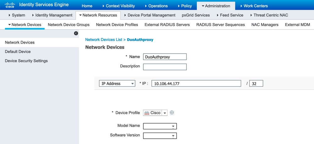Click the crosshair icon beside Device Profile

point(172,113)
